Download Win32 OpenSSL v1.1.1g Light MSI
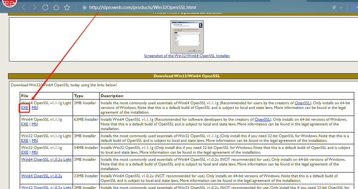358x189 pixels. [35, 141]
